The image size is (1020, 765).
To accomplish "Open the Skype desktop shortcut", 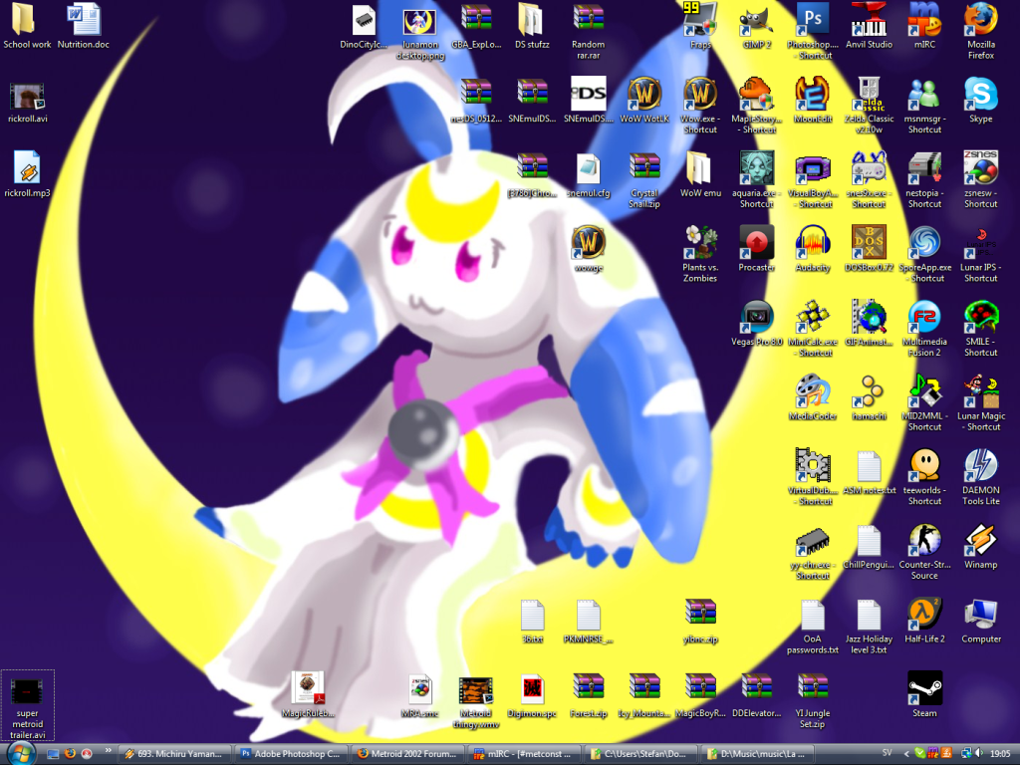I will pyautogui.click(x=980, y=95).
